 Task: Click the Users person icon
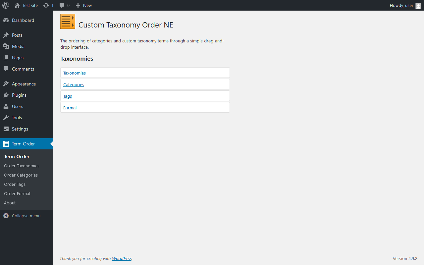tap(6, 106)
